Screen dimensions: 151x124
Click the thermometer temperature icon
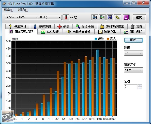66,17
